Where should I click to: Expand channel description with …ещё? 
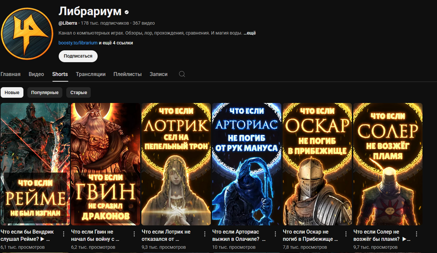coord(250,33)
